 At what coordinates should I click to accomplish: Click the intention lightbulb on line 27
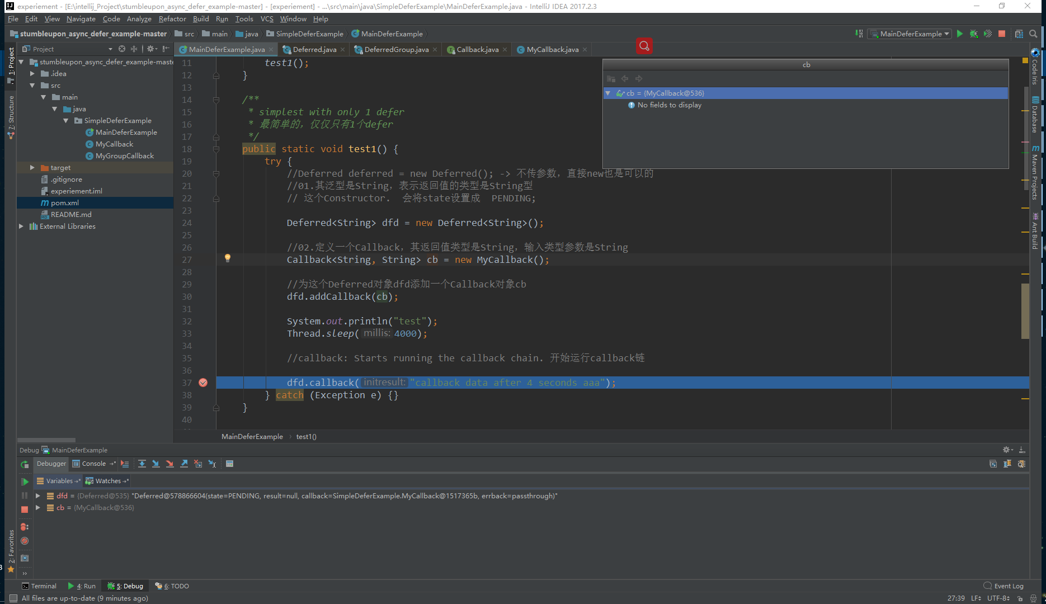pyautogui.click(x=228, y=258)
